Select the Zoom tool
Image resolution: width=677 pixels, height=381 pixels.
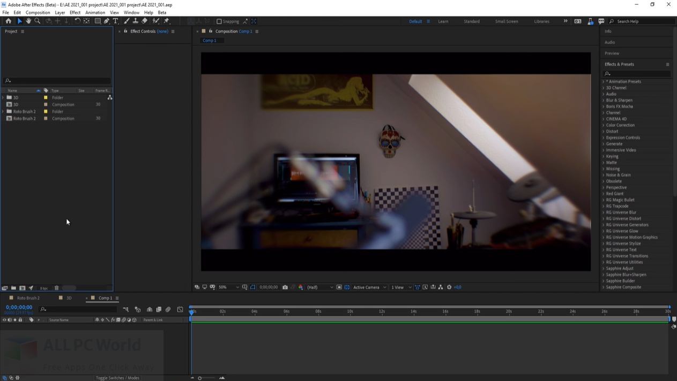click(38, 21)
